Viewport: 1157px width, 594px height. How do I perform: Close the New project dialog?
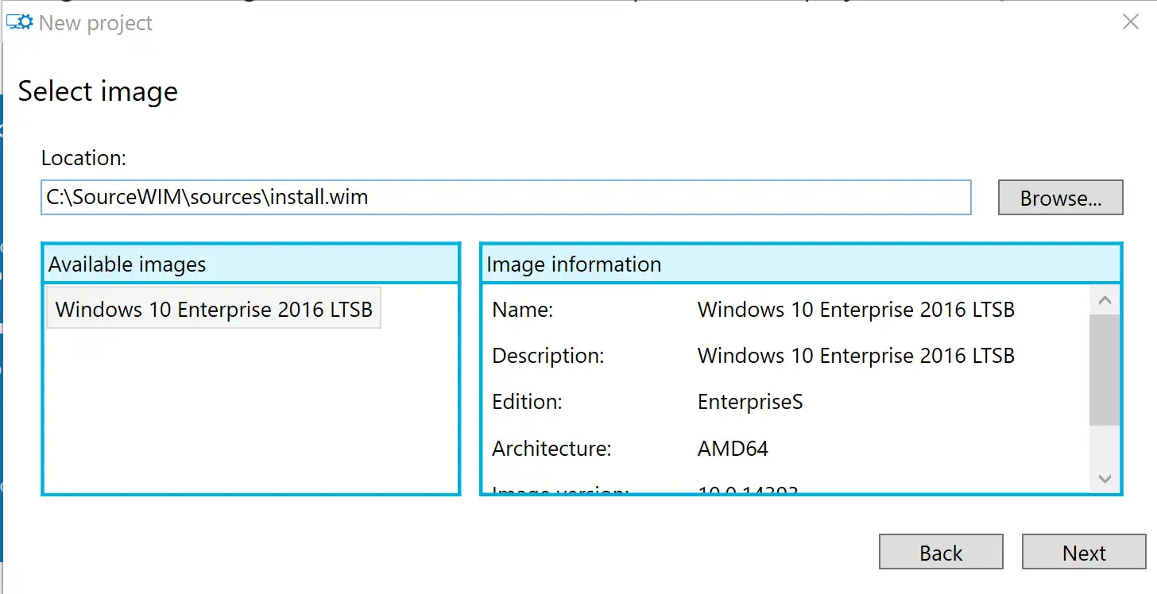[1130, 22]
